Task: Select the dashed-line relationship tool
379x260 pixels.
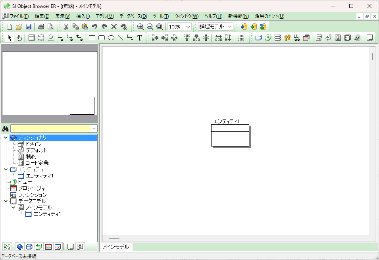Action: pyautogui.click(x=70, y=38)
